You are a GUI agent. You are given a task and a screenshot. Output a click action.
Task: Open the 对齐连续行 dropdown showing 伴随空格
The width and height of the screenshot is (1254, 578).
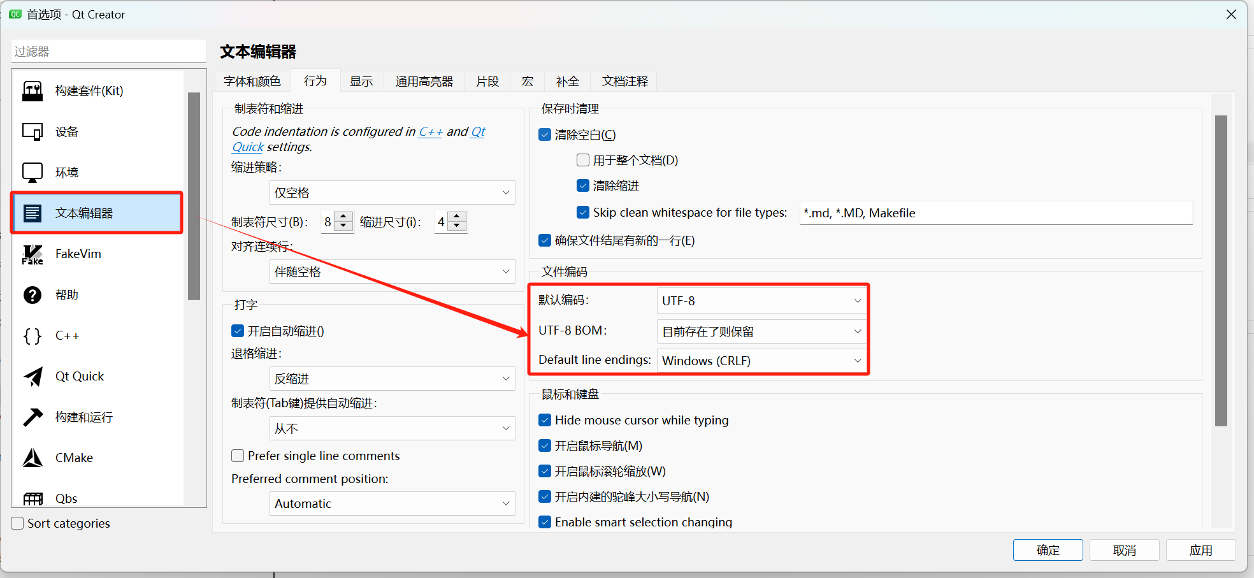(x=392, y=271)
